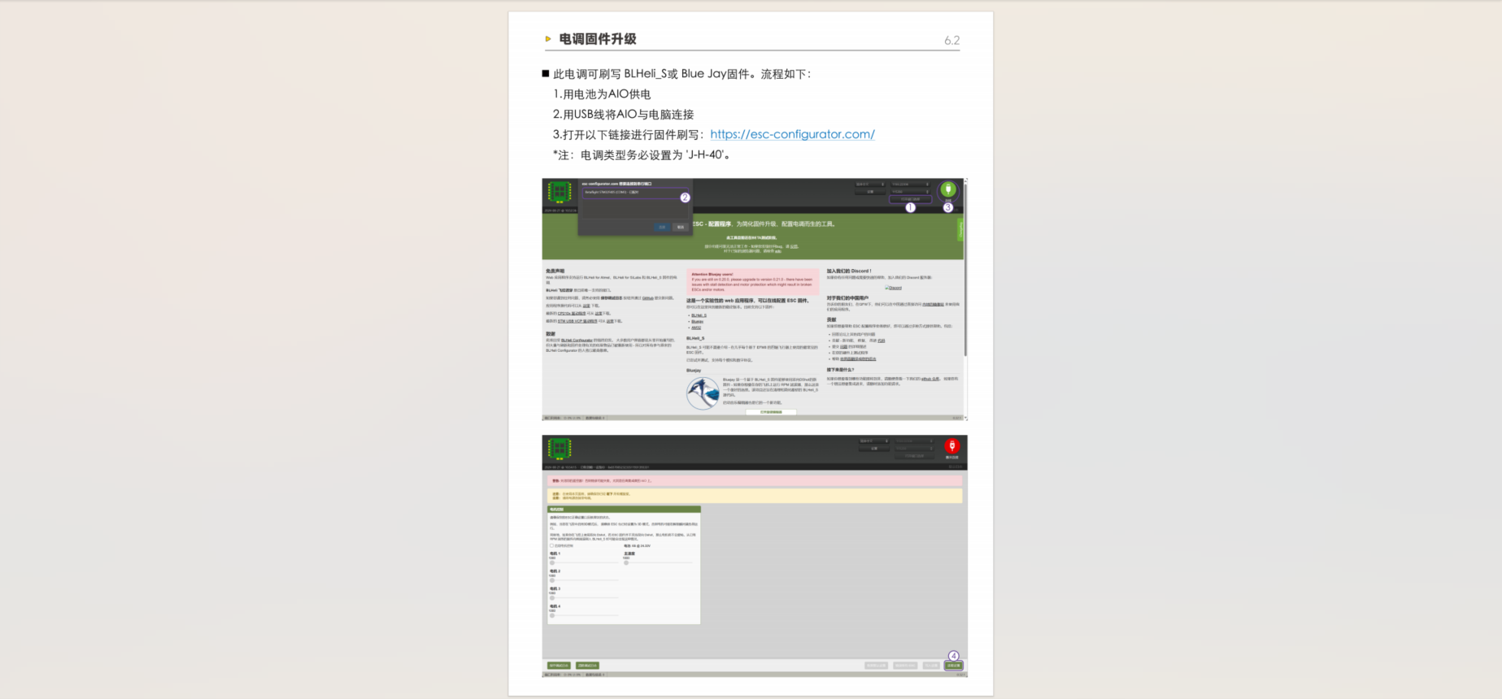1502x699 pixels.
Task: Click the cancel button in port dialog
Action: (x=681, y=227)
